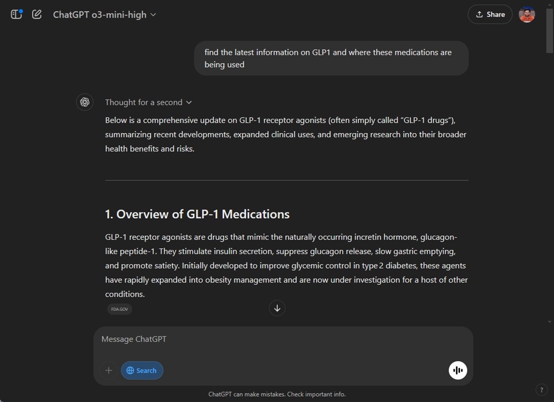The height and width of the screenshot is (402, 554).
Task: Activate voice mode with the waveform icon
Action: click(x=457, y=370)
